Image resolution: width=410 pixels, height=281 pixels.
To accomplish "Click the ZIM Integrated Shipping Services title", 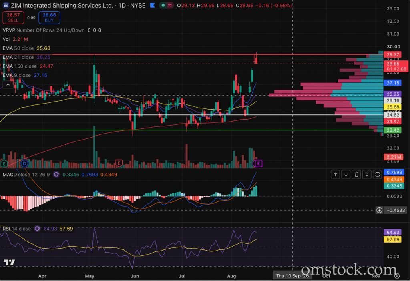I will pos(62,5).
